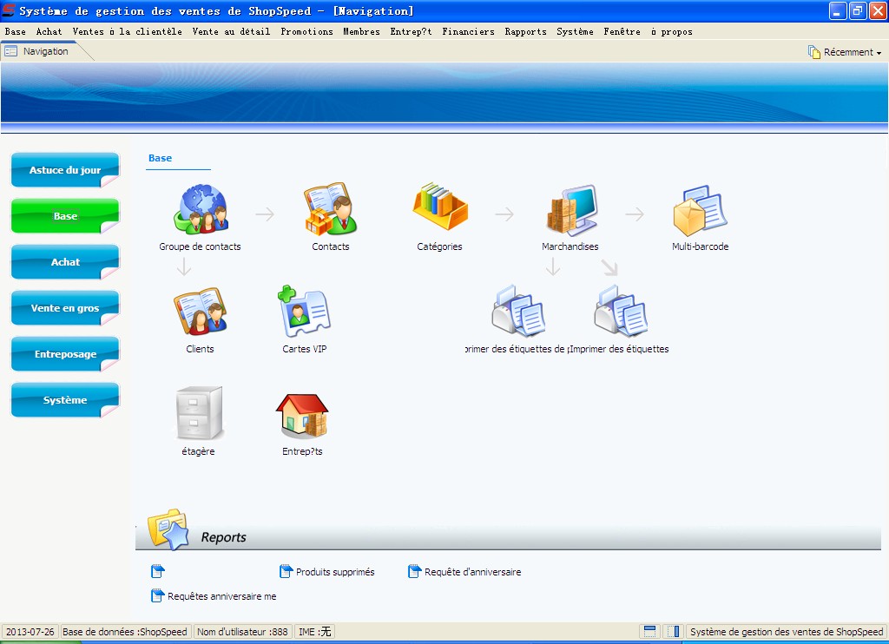Click the Base section heading

click(x=160, y=158)
